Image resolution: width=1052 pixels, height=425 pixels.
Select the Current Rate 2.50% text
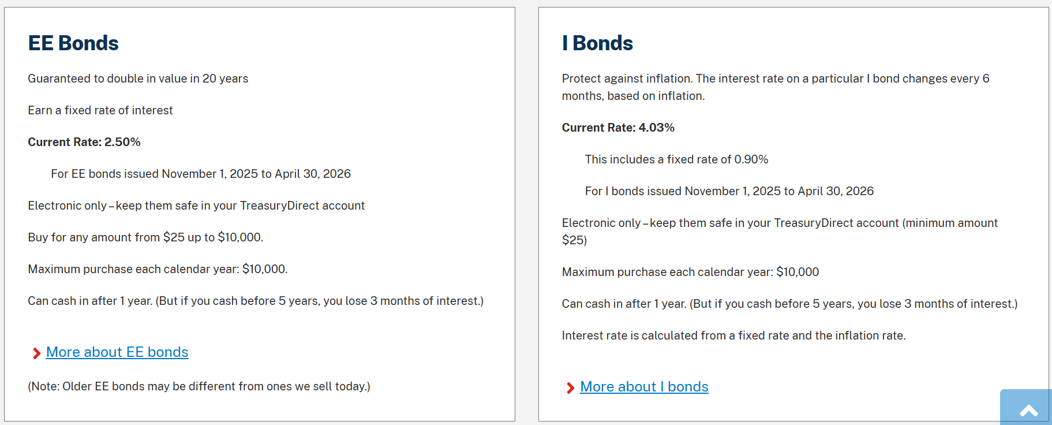84,141
